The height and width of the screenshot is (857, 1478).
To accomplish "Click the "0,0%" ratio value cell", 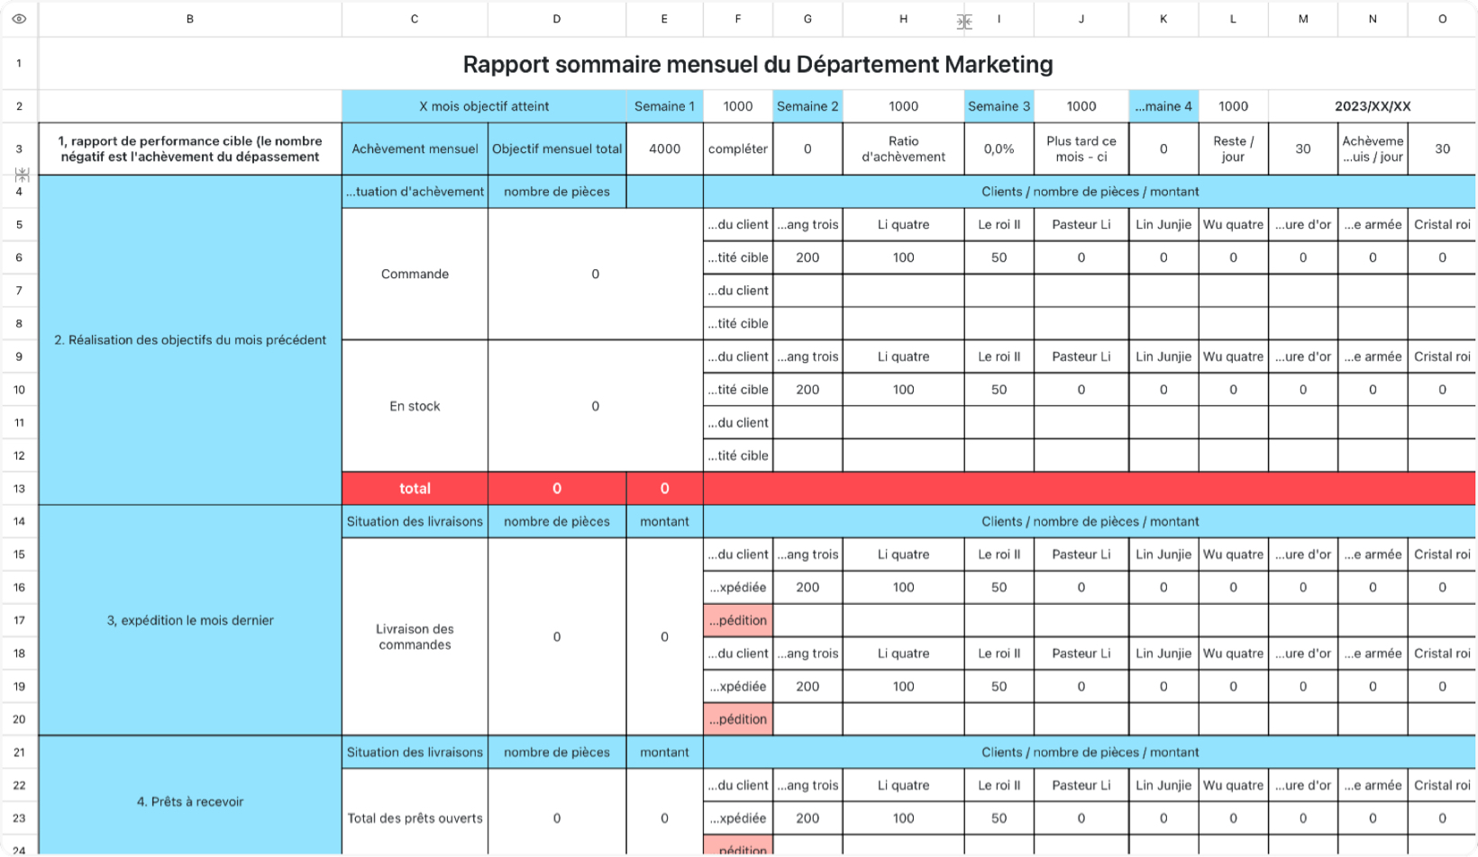I will pos(999,149).
